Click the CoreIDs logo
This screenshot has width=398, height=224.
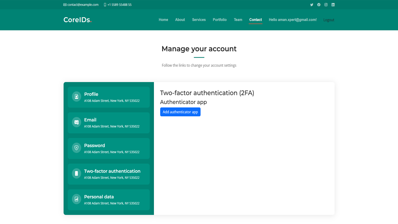77,20
